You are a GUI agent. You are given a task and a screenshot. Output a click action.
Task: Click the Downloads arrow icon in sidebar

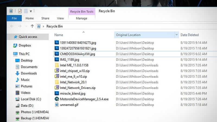click(17, 73)
